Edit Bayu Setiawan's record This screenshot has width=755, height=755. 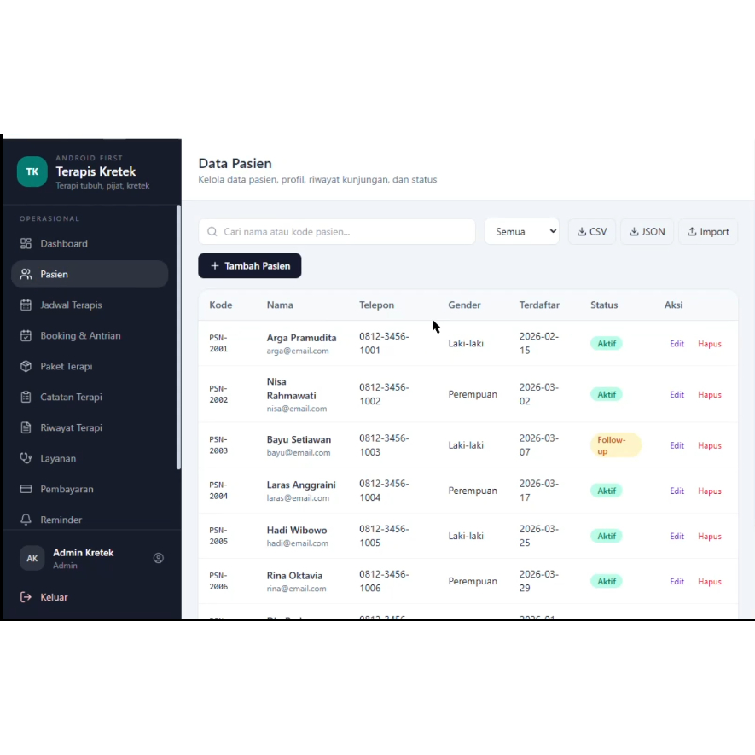677,446
